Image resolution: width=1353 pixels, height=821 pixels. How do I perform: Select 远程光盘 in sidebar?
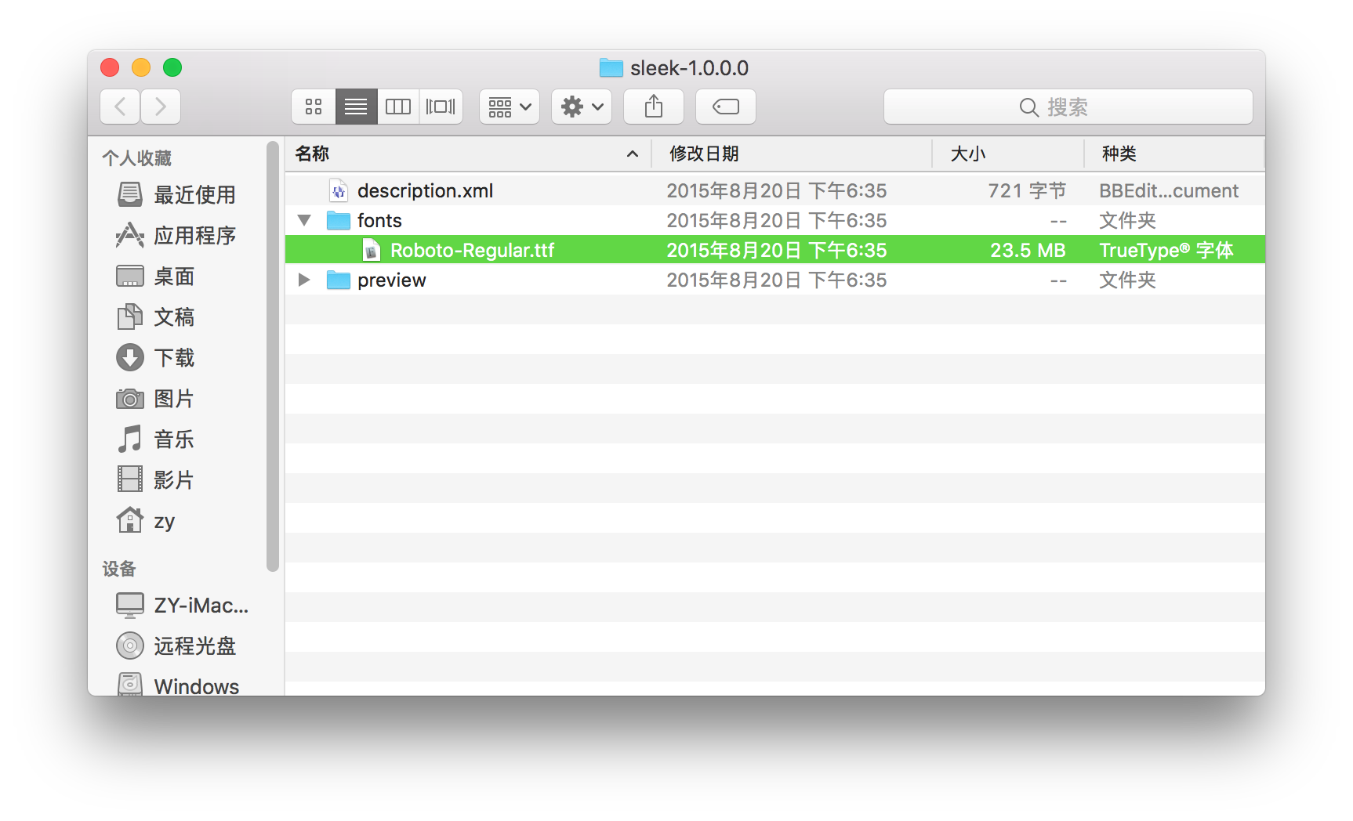(177, 646)
